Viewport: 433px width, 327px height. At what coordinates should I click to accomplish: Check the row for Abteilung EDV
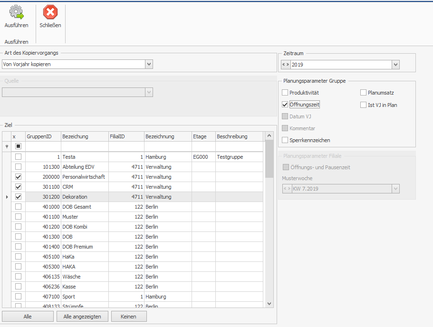(x=18, y=167)
